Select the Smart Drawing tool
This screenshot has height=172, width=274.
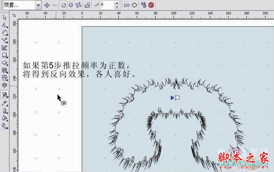(4, 48)
